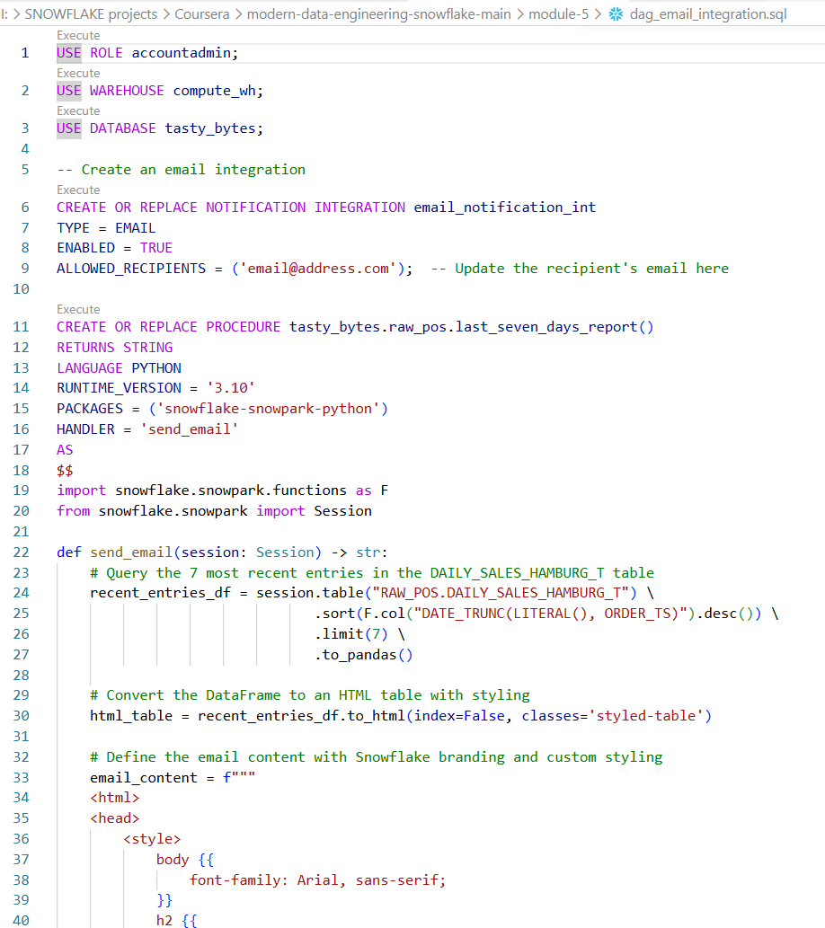Screen dimensions: 825x928
Task: Click 'LANGUAGE PYTHON' on line 13
Action: click(x=119, y=368)
